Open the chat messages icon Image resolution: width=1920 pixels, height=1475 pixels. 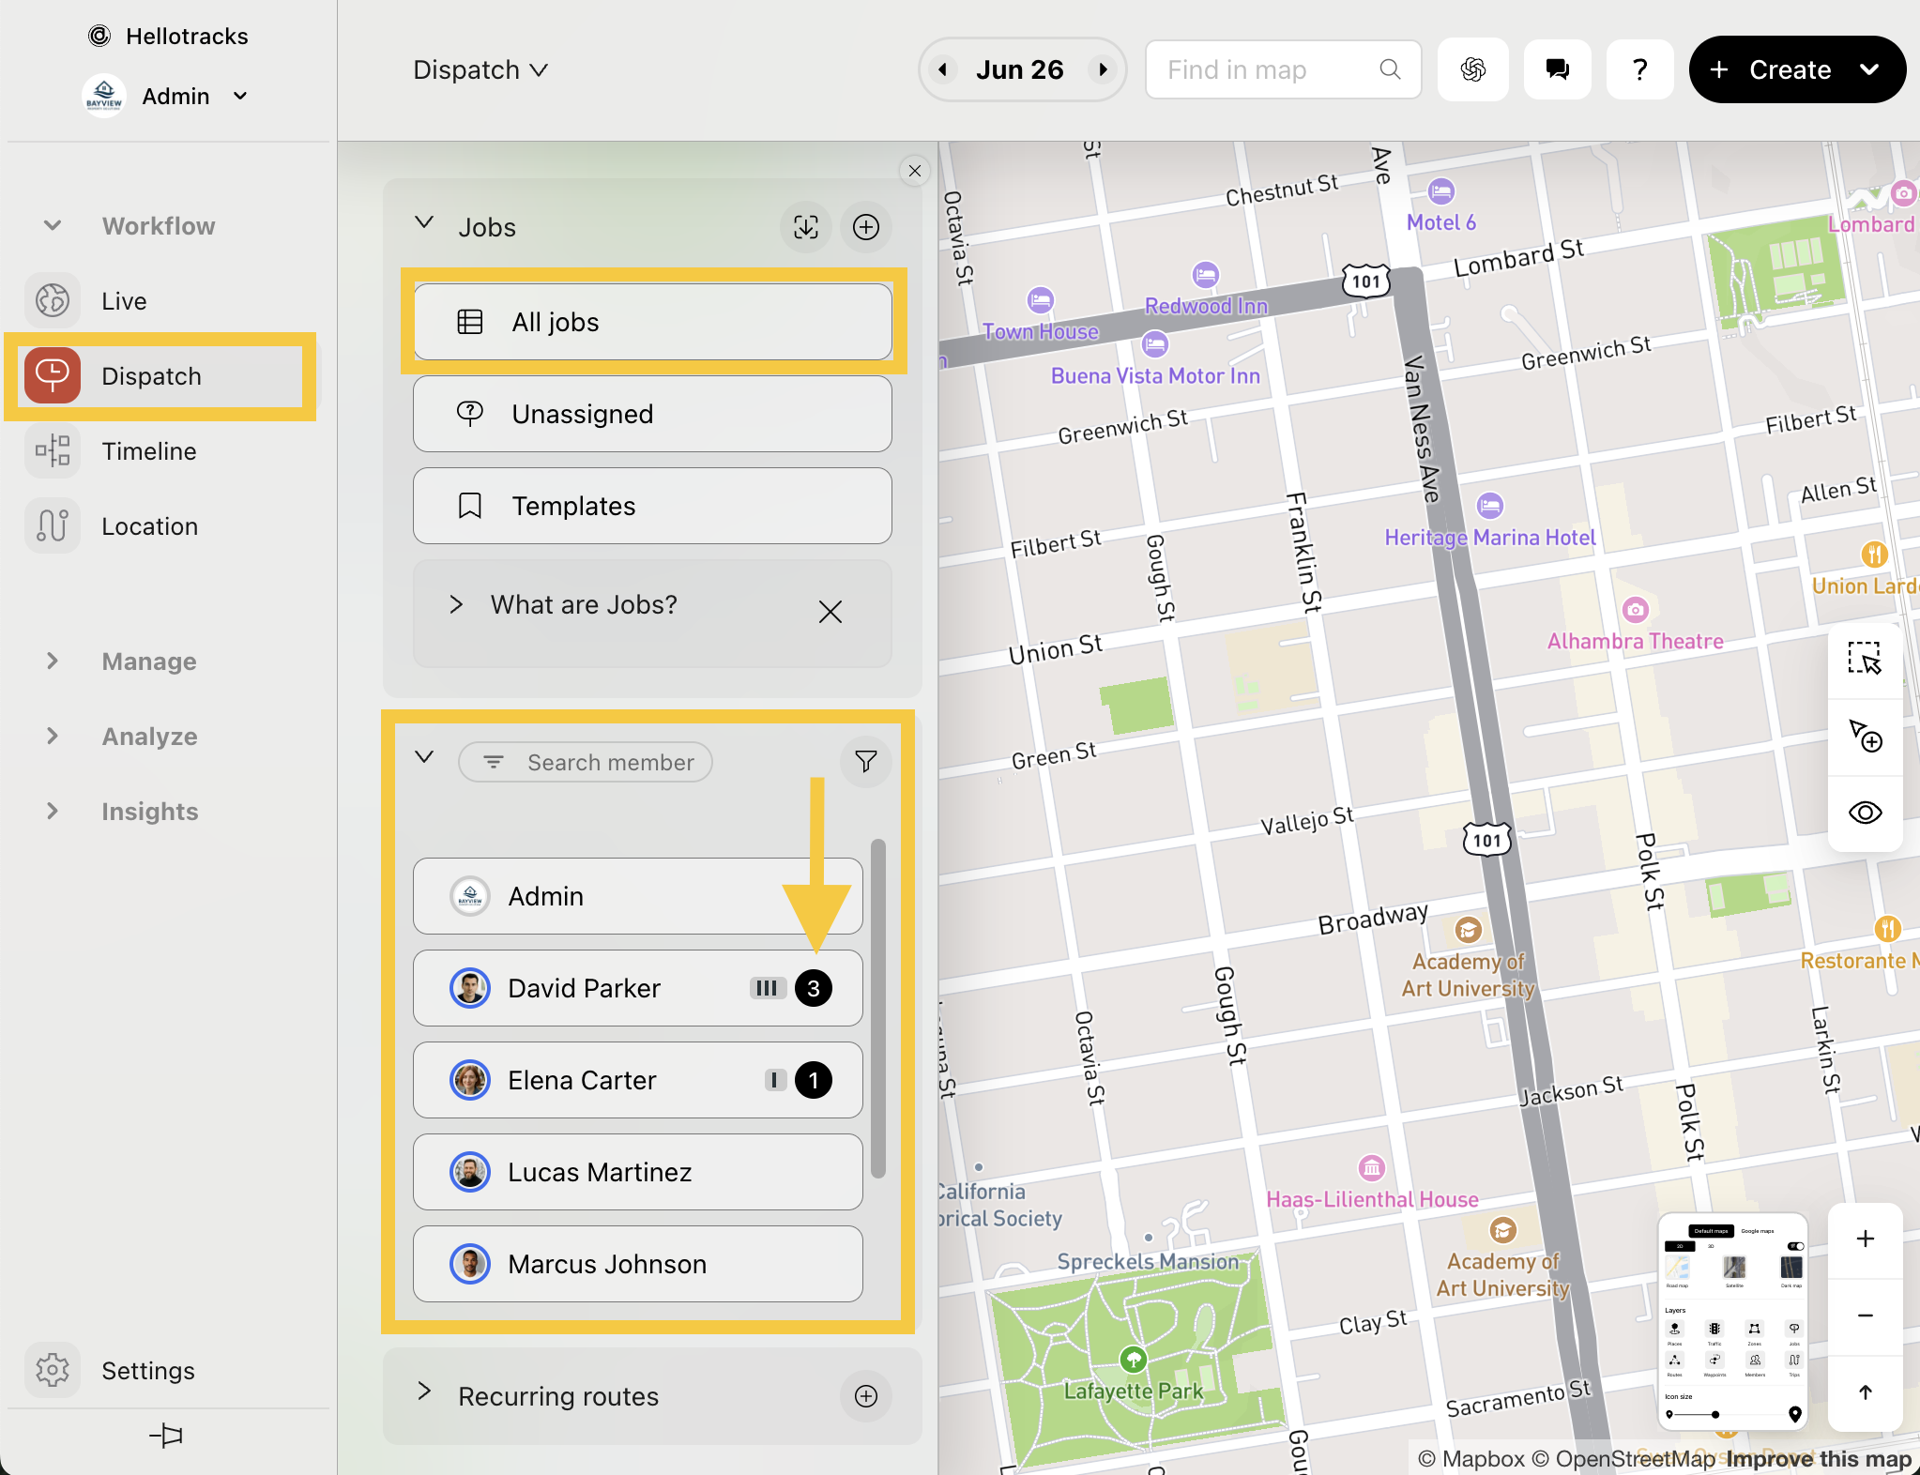pyautogui.click(x=1557, y=69)
